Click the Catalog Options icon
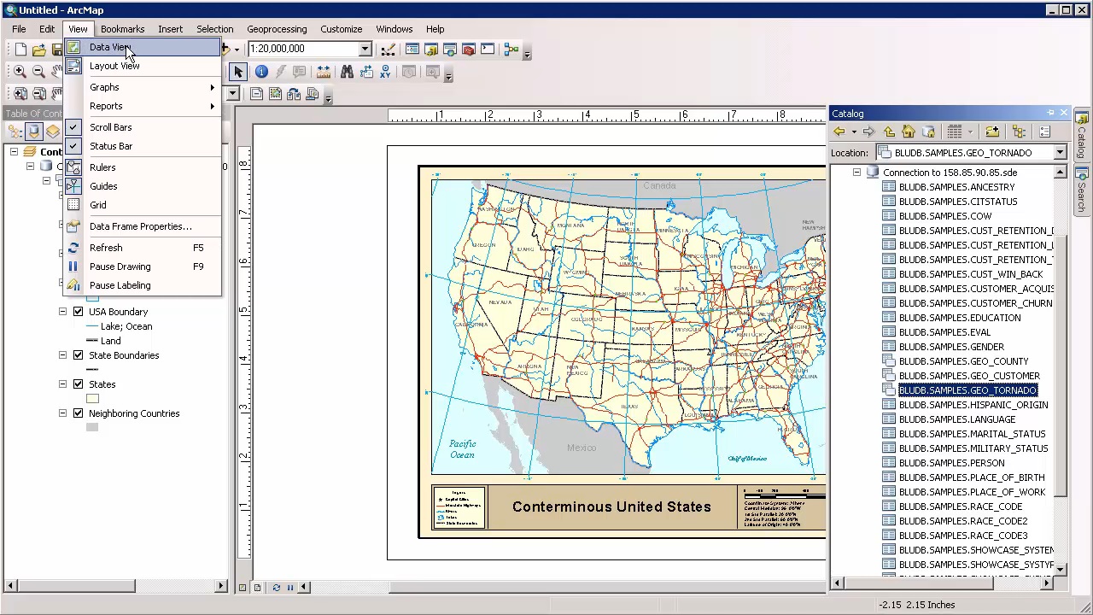The width and height of the screenshot is (1093, 615). pos(1045,132)
